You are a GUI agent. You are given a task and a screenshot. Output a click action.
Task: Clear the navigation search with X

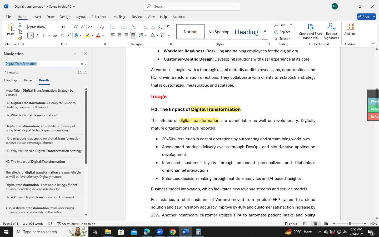[x=82, y=64]
